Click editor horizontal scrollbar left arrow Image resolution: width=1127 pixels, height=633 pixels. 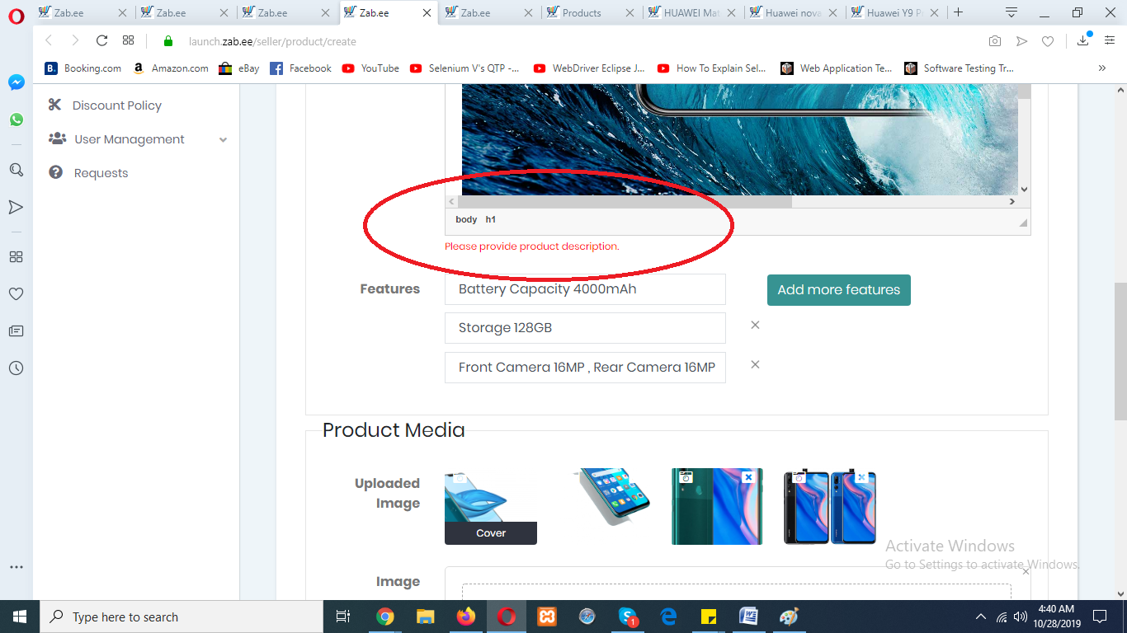pos(451,201)
